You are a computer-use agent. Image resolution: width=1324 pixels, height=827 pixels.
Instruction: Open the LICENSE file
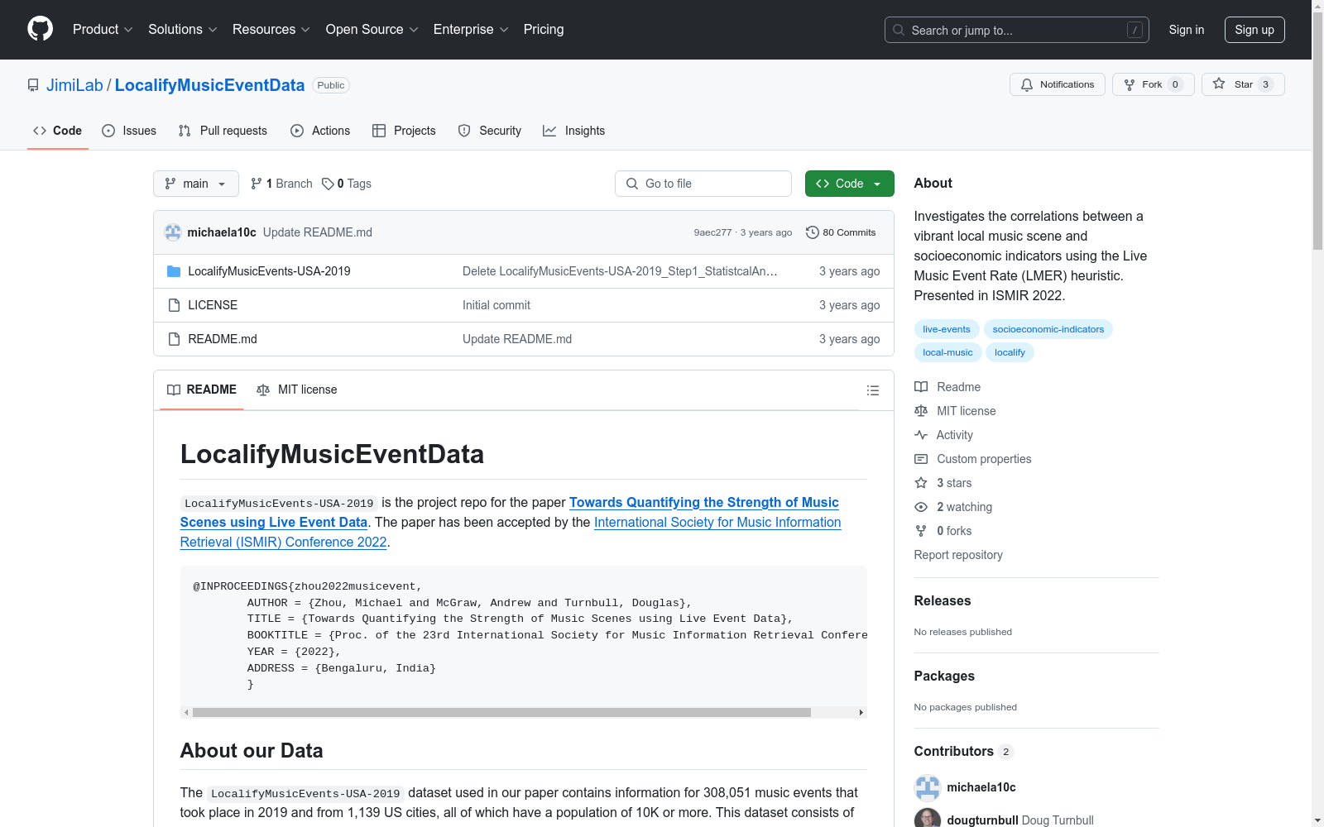click(x=213, y=305)
